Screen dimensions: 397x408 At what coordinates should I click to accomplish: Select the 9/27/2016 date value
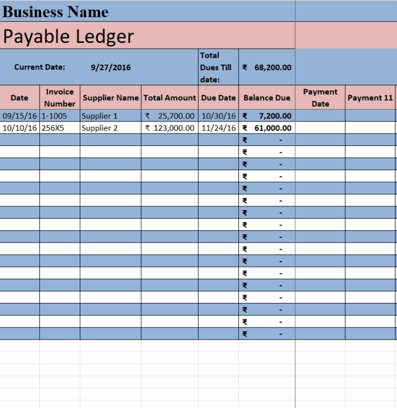click(111, 67)
